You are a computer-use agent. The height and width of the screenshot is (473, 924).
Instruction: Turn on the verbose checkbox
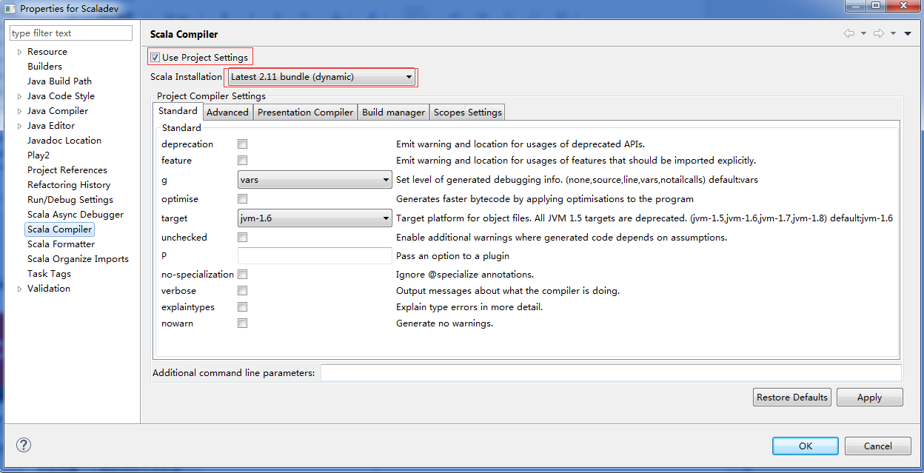[x=242, y=291]
